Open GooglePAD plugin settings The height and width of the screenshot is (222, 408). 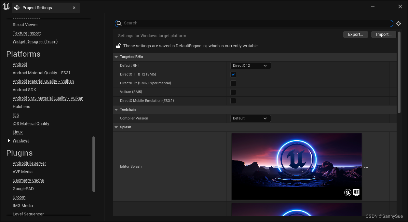[23, 189]
